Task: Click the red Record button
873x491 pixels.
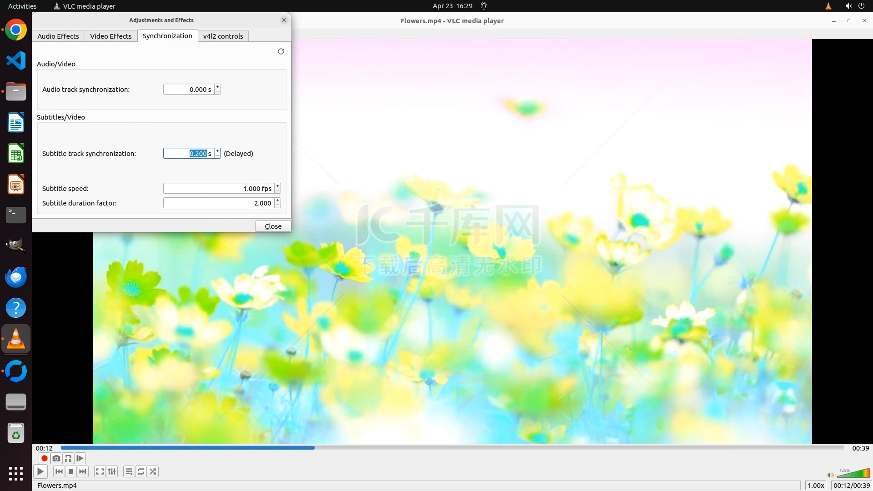Action: click(x=44, y=458)
